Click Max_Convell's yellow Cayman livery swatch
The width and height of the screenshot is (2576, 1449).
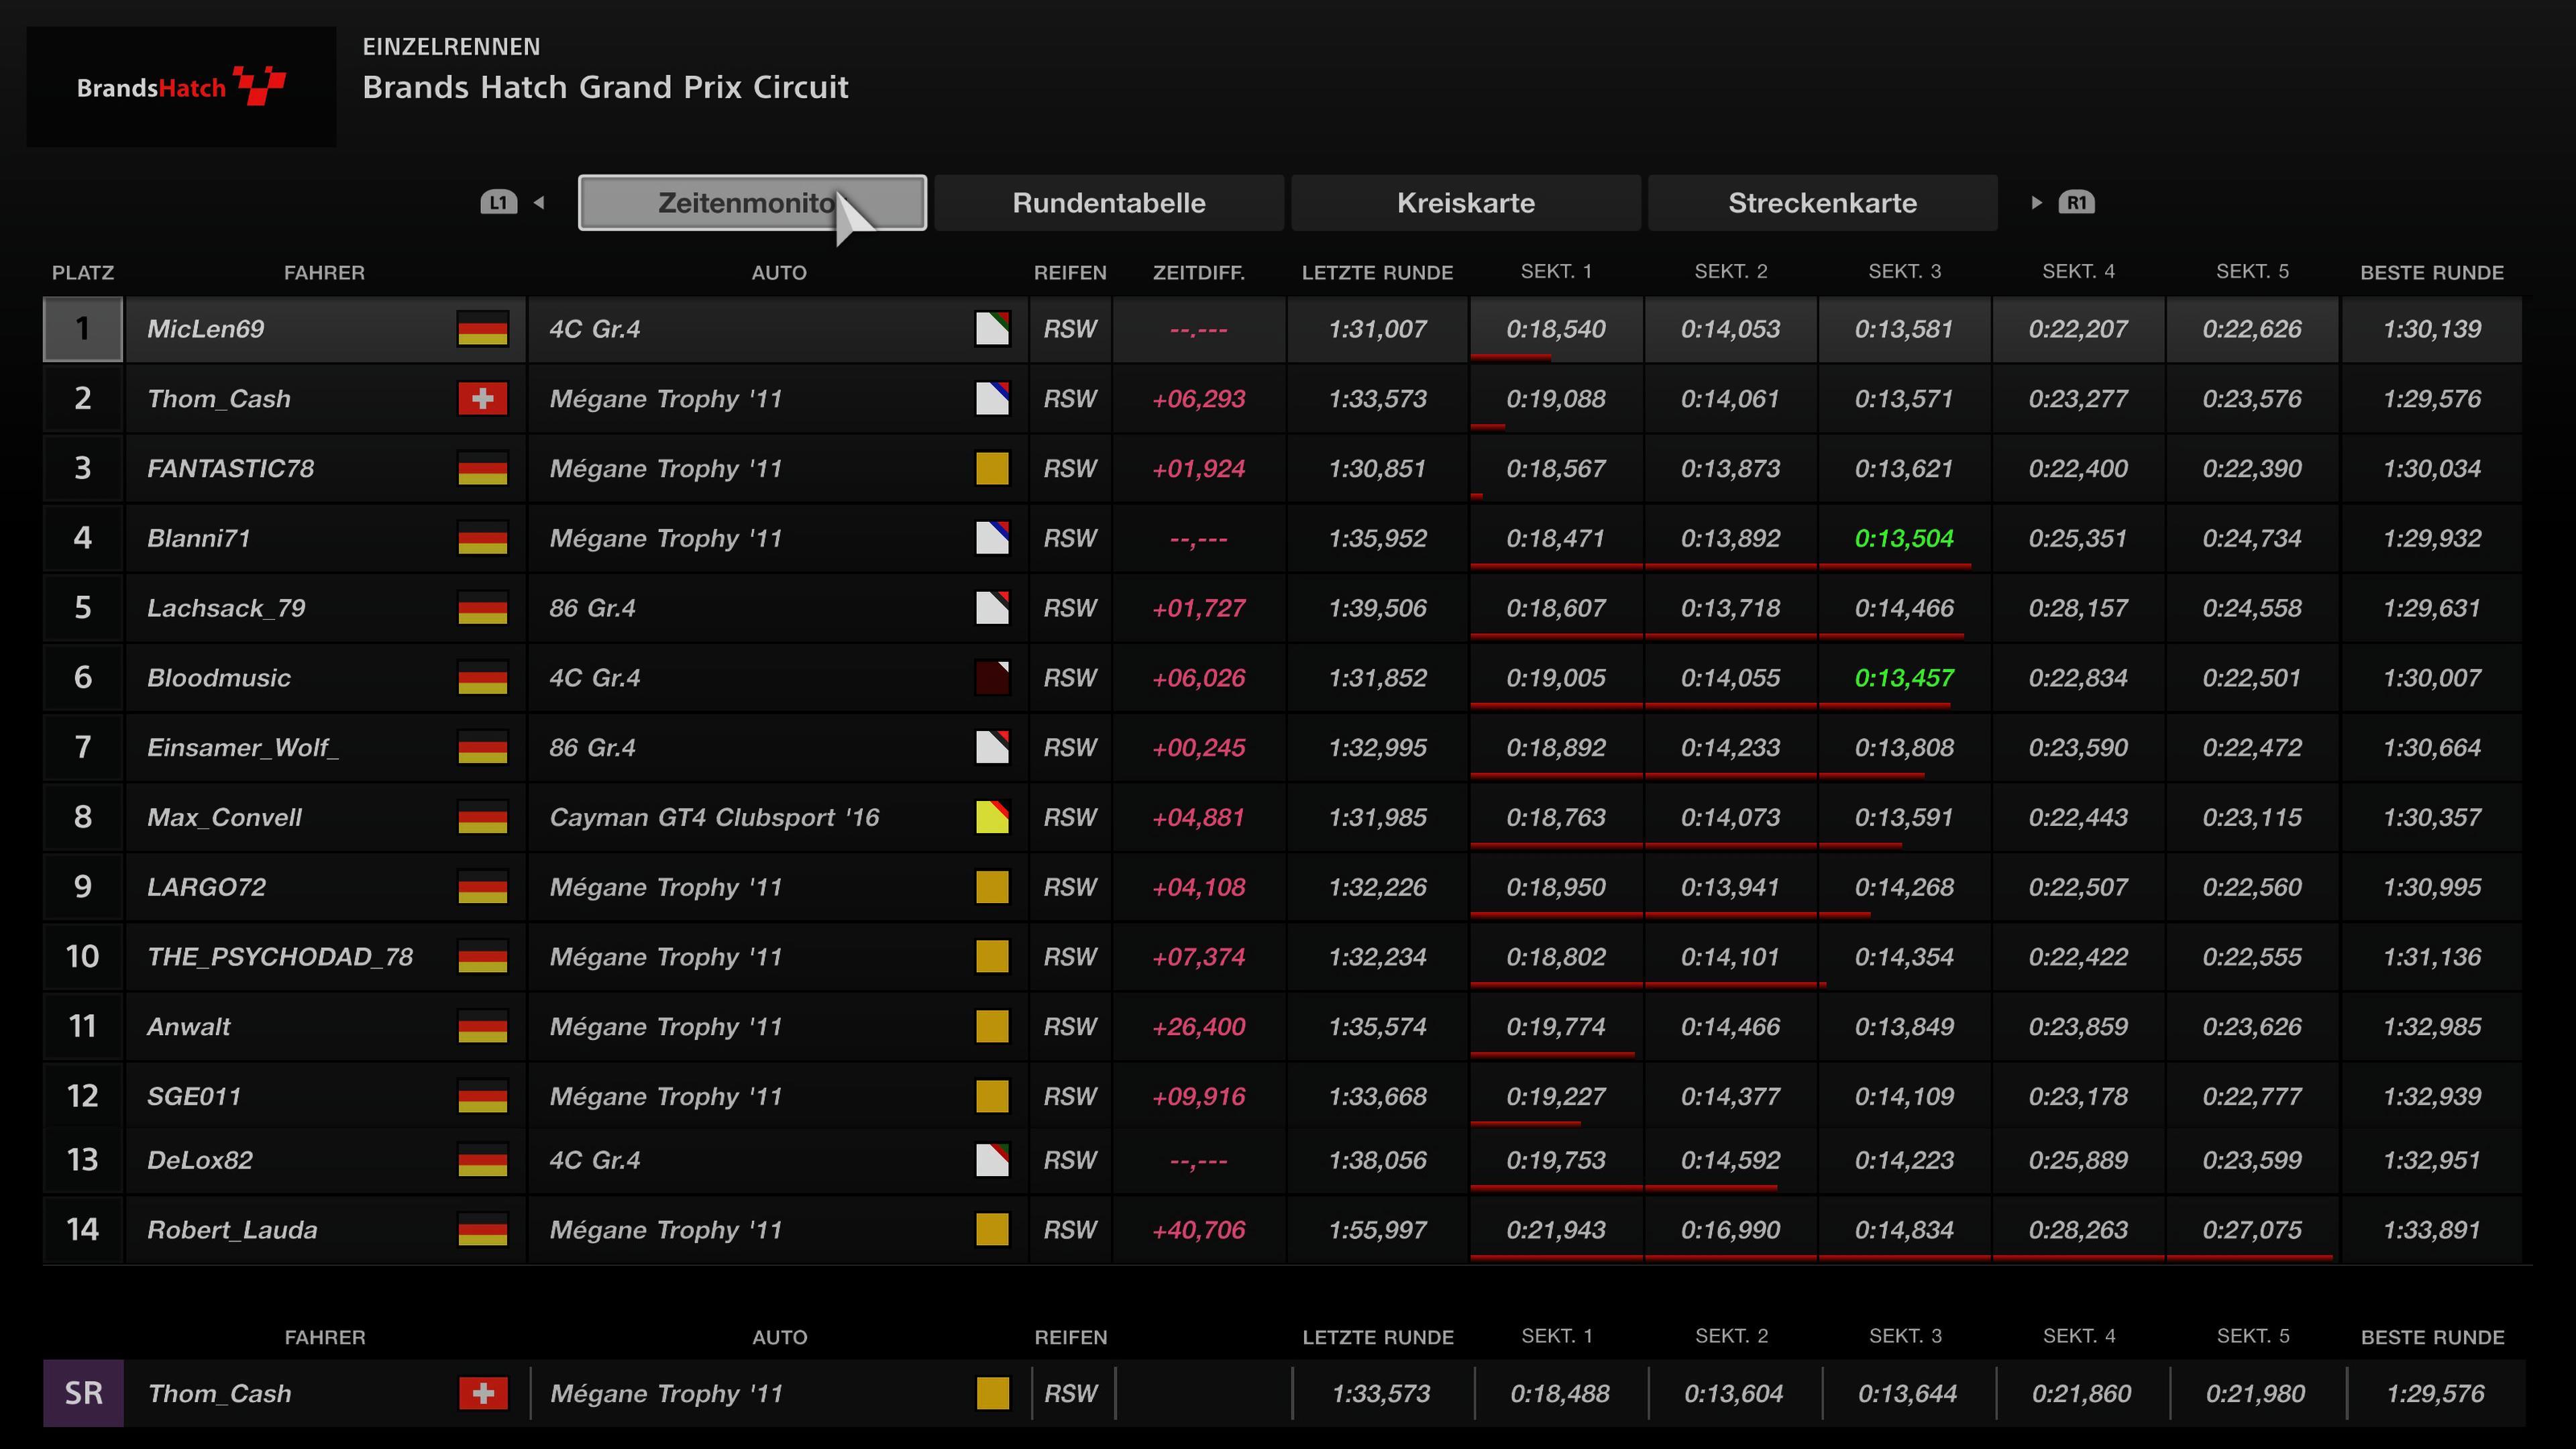(x=992, y=817)
